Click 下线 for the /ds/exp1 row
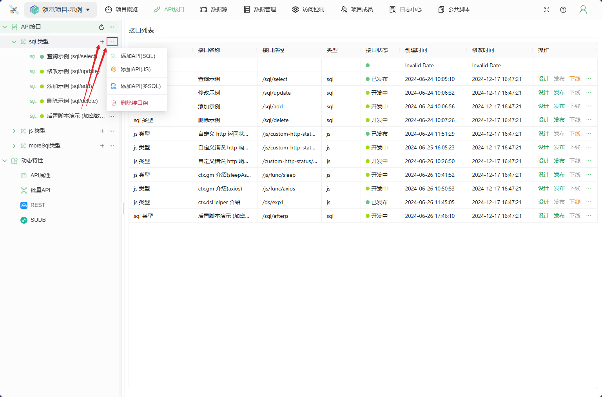This screenshot has width=602, height=397. tap(575, 202)
